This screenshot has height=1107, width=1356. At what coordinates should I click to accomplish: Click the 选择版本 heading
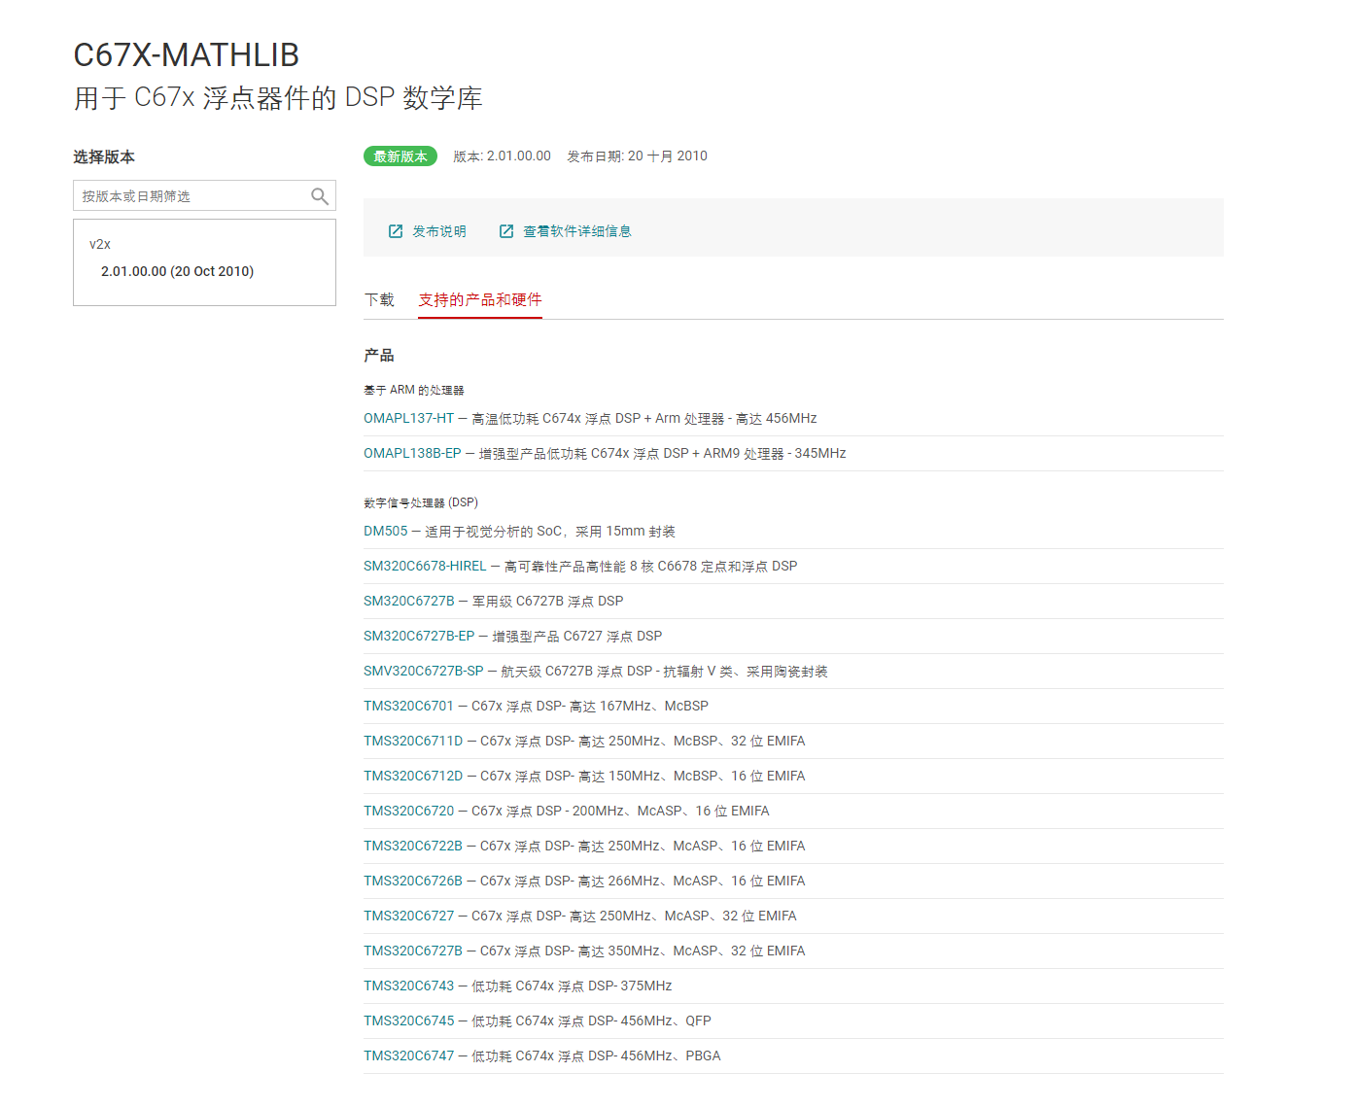click(104, 156)
